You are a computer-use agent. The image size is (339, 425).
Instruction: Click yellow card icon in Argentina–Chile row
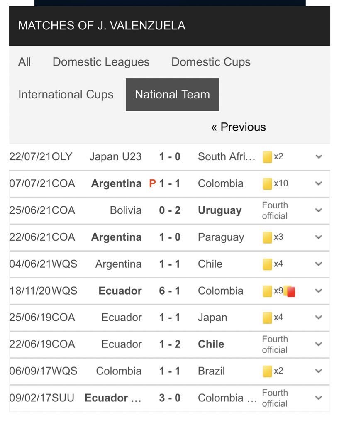267,264
